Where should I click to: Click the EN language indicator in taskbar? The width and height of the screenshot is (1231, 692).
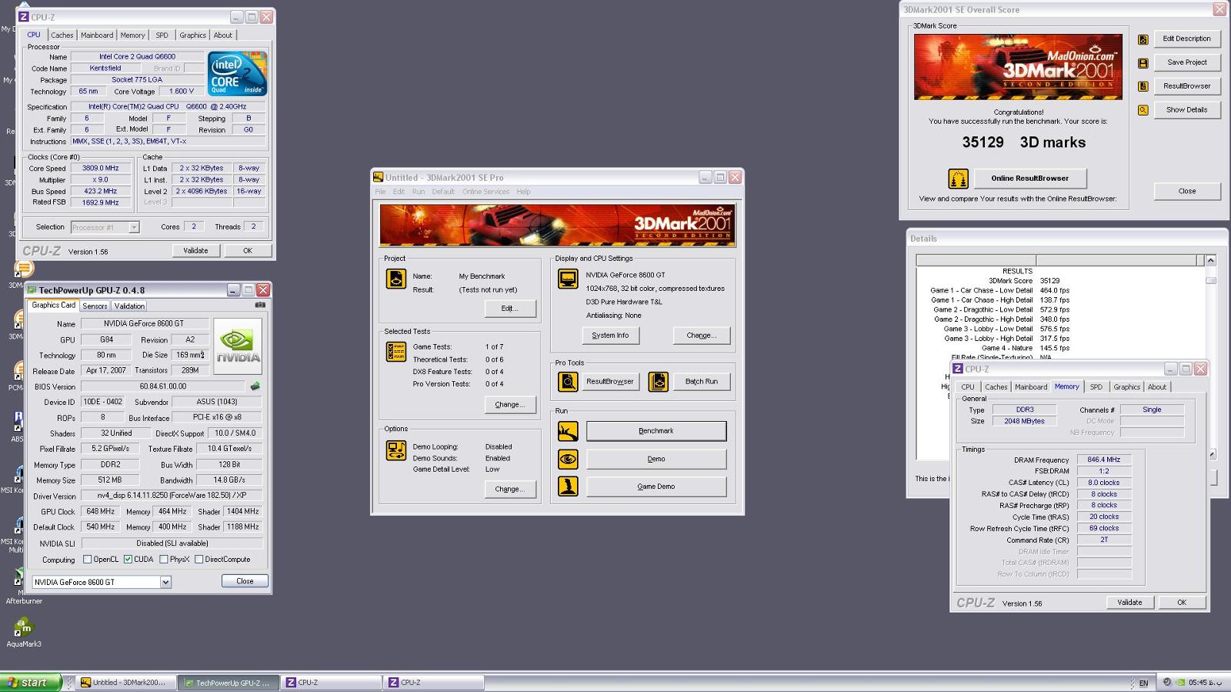[1143, 683]
